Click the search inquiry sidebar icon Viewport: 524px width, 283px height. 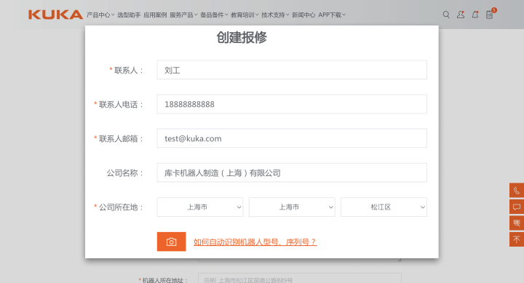[517, 223]
